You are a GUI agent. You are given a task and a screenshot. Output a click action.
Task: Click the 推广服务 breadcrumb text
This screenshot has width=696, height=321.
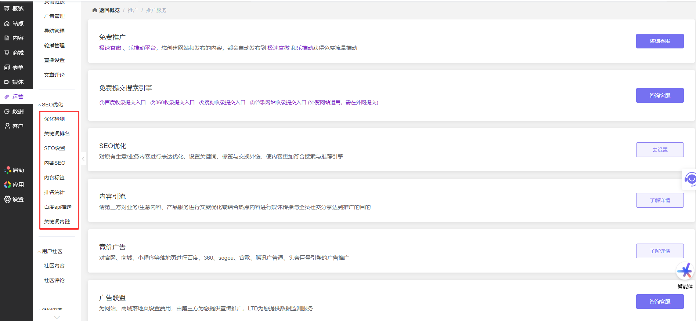[156, 10]
